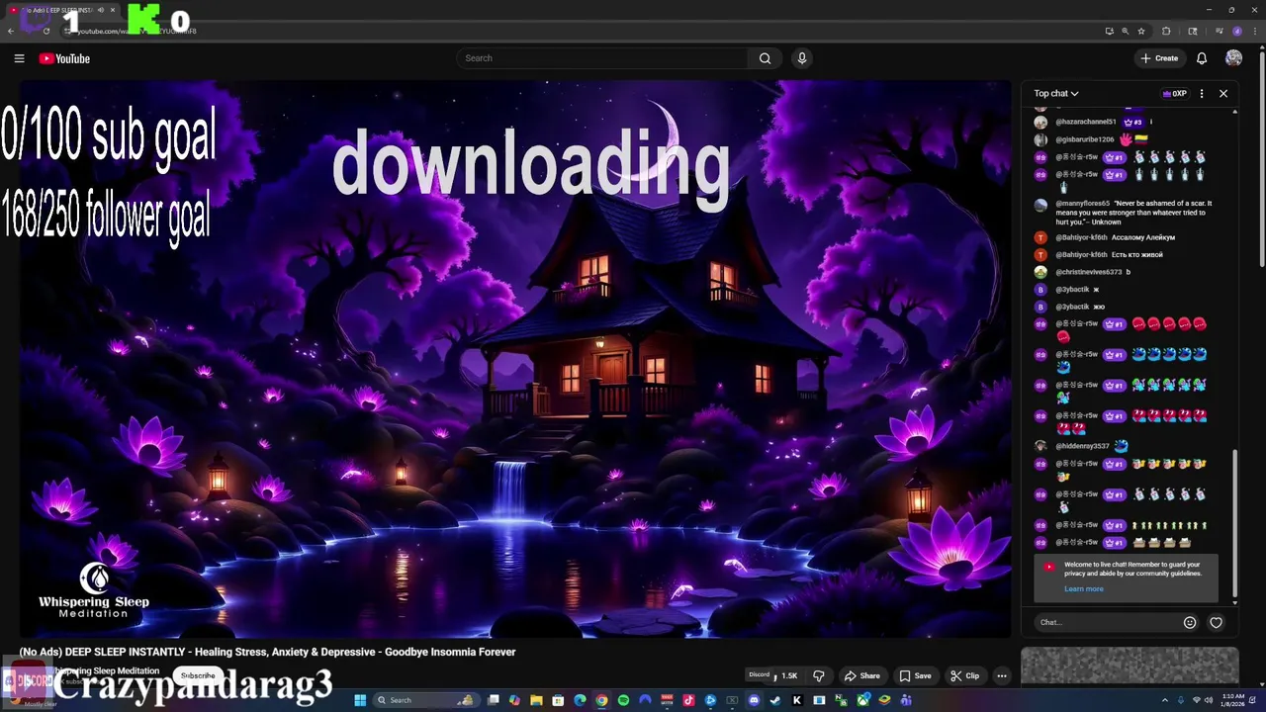Open more actions ellipsis under video

1002,675
